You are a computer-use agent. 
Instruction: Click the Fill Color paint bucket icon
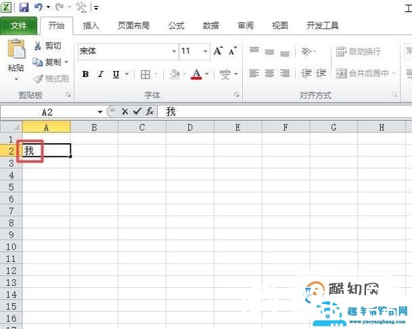175,74
